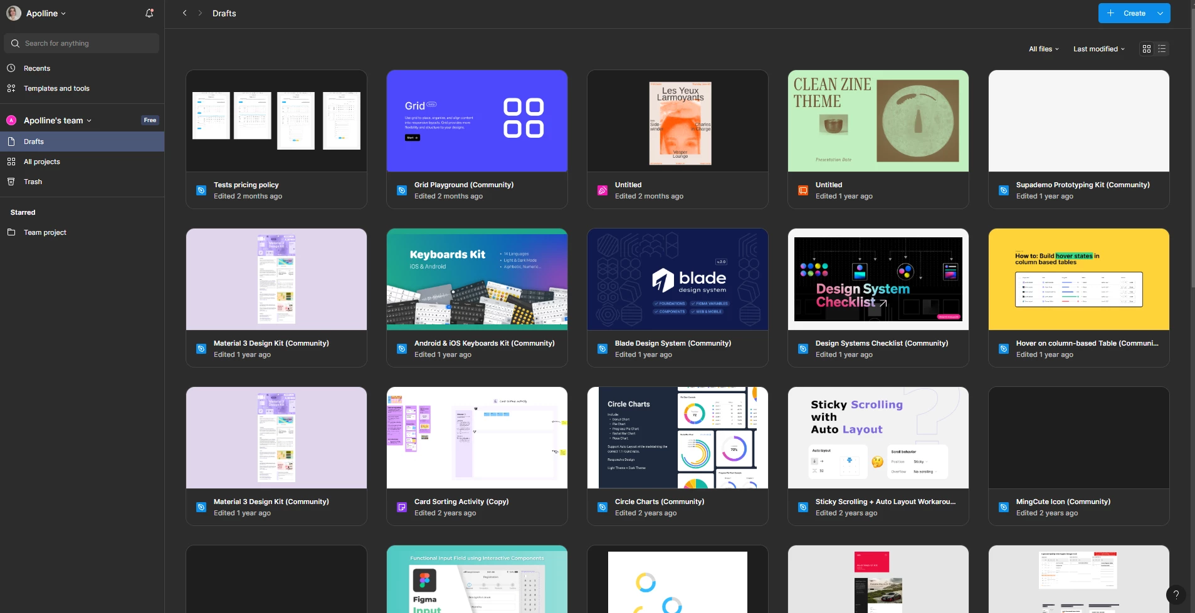Image resolution: width=1195 pixels, height=613 pixels.
Task: Click file icon of Circle Charts (Community)
Action: pyautogui.click(x=603, y=507)
